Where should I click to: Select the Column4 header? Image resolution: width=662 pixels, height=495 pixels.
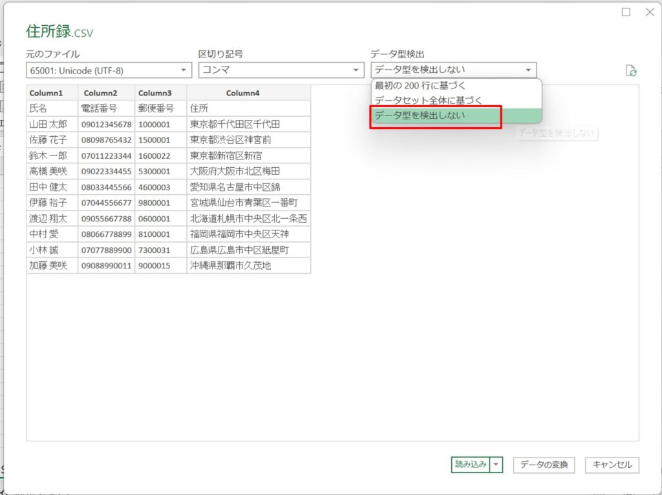point(249,93)
